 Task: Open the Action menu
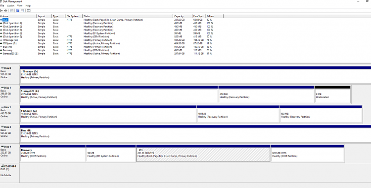coord(11,5)
